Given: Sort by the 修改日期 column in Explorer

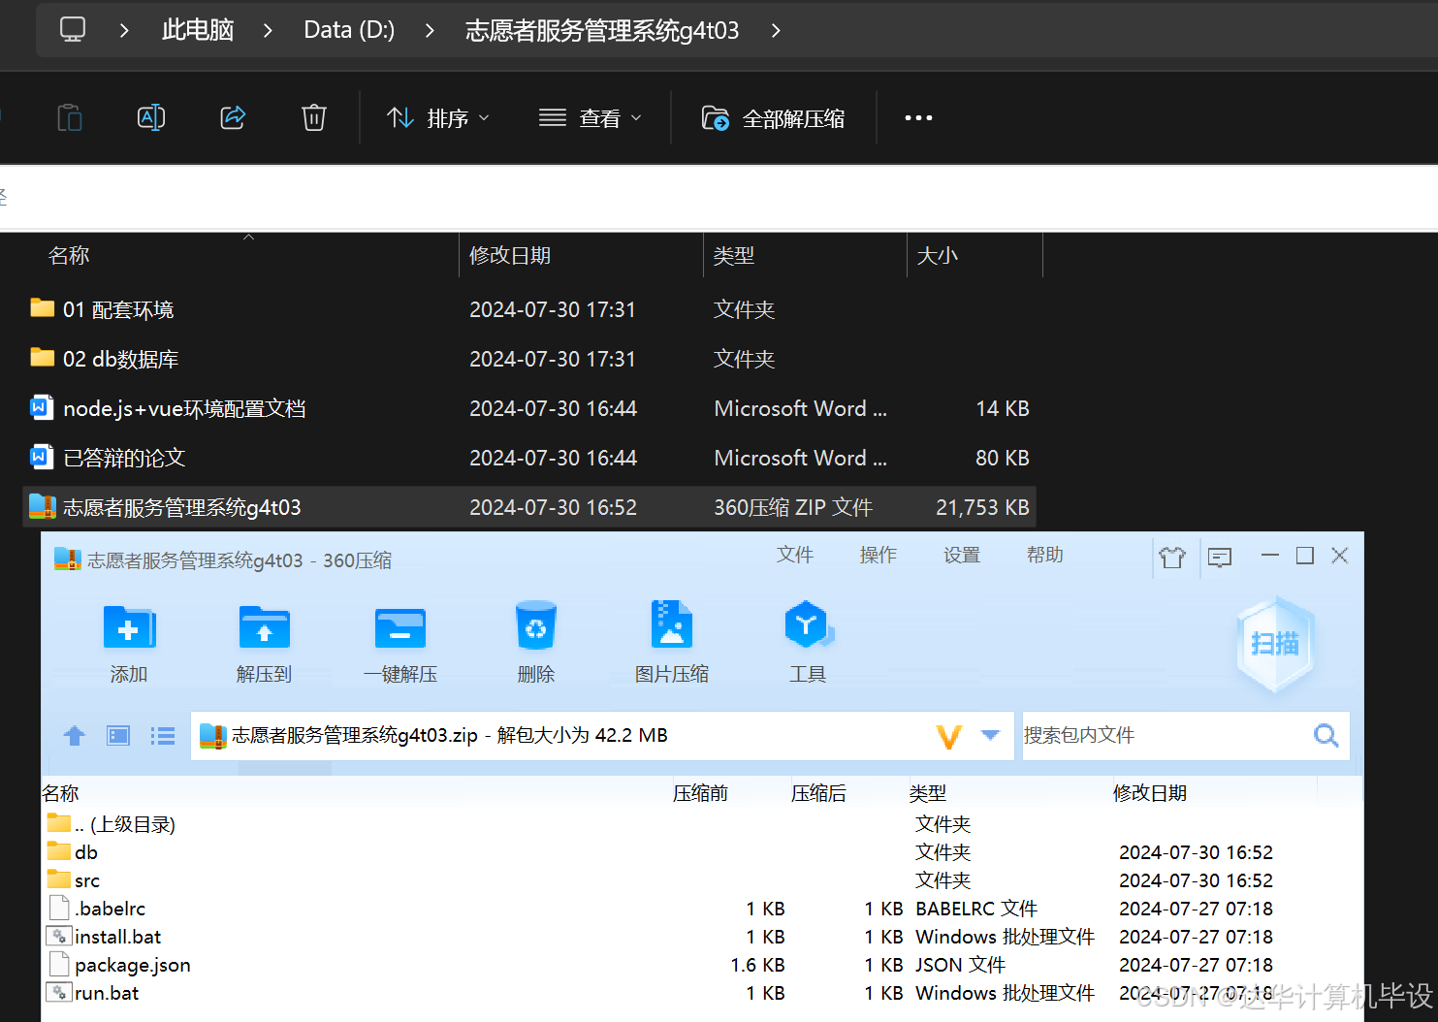Looking at the screenshot, I should (510, 255).
